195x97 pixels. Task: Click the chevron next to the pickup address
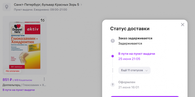[x=81, y=5]
